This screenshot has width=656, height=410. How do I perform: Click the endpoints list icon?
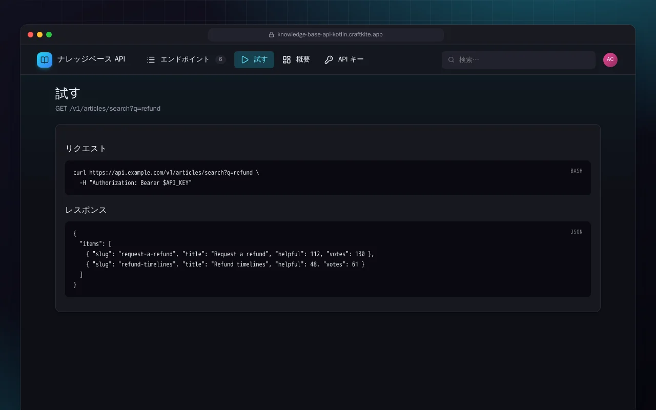(x=151, y=59)
